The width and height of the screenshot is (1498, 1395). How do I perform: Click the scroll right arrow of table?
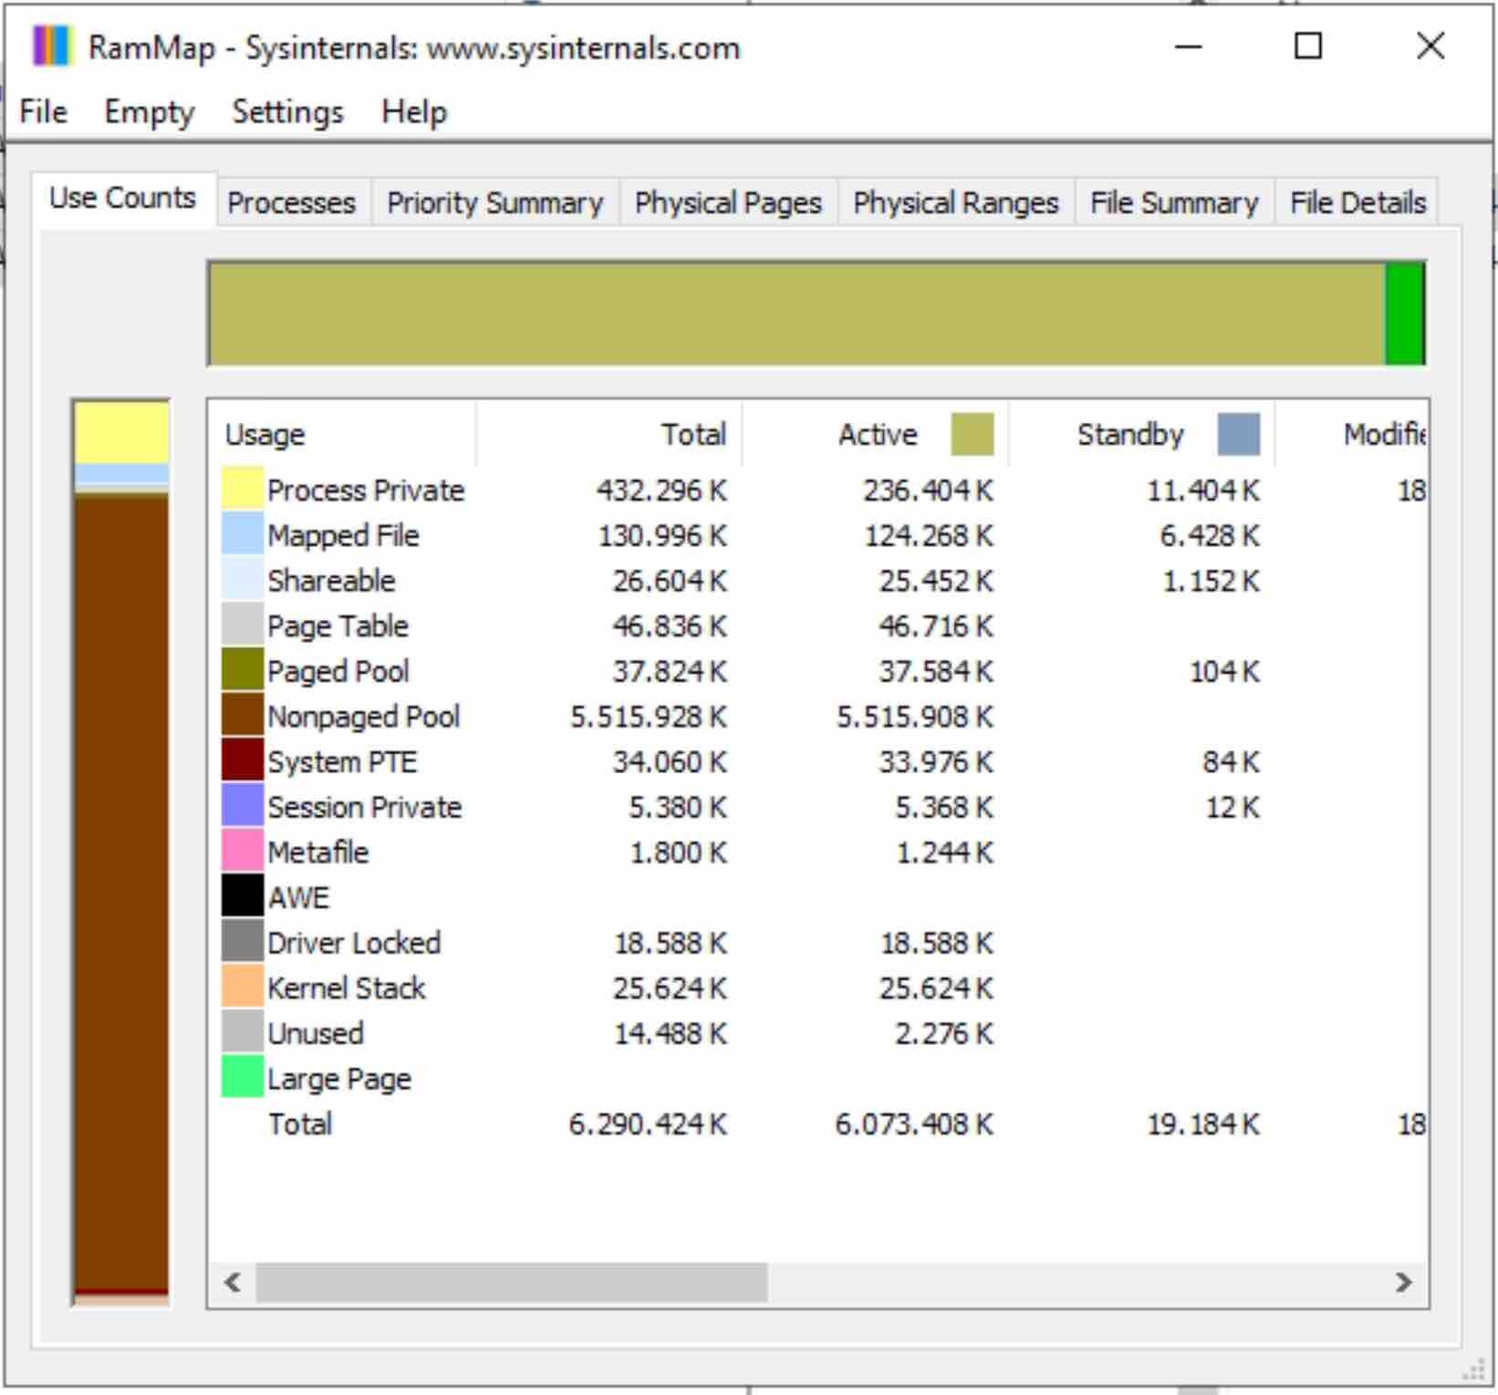(1404, 1283)
